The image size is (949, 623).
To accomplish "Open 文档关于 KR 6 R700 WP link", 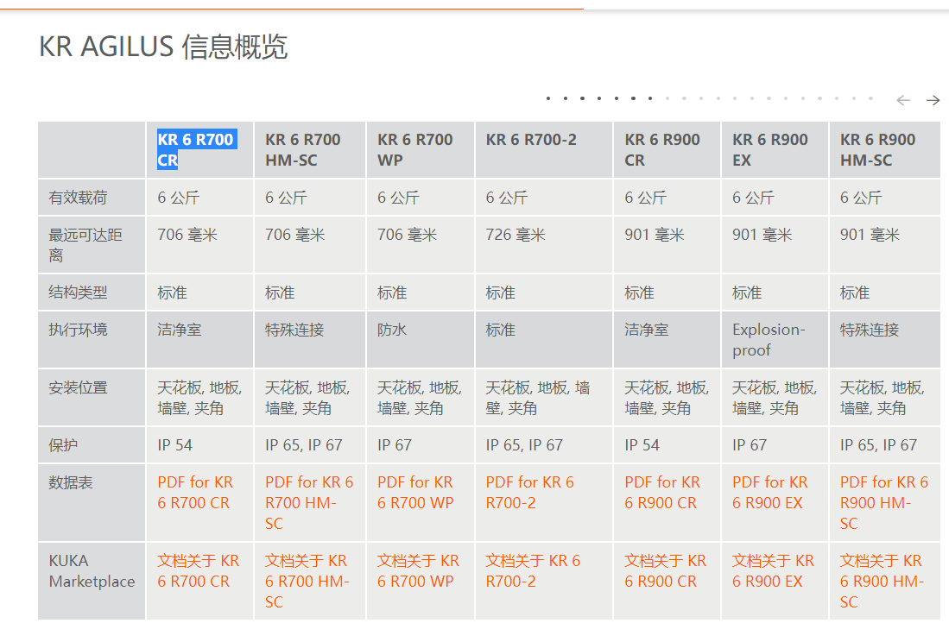I will 418,571.
